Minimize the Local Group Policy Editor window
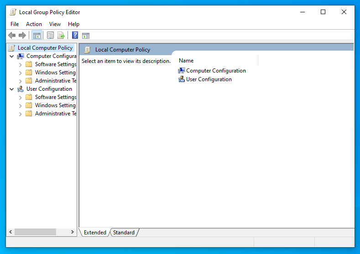This screenshot has width=360, height=254. pyautogui.click(x=303, y=12)
